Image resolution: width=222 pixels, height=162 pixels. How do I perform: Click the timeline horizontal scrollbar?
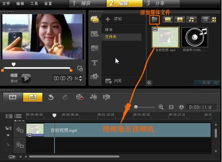pos(74,156)
